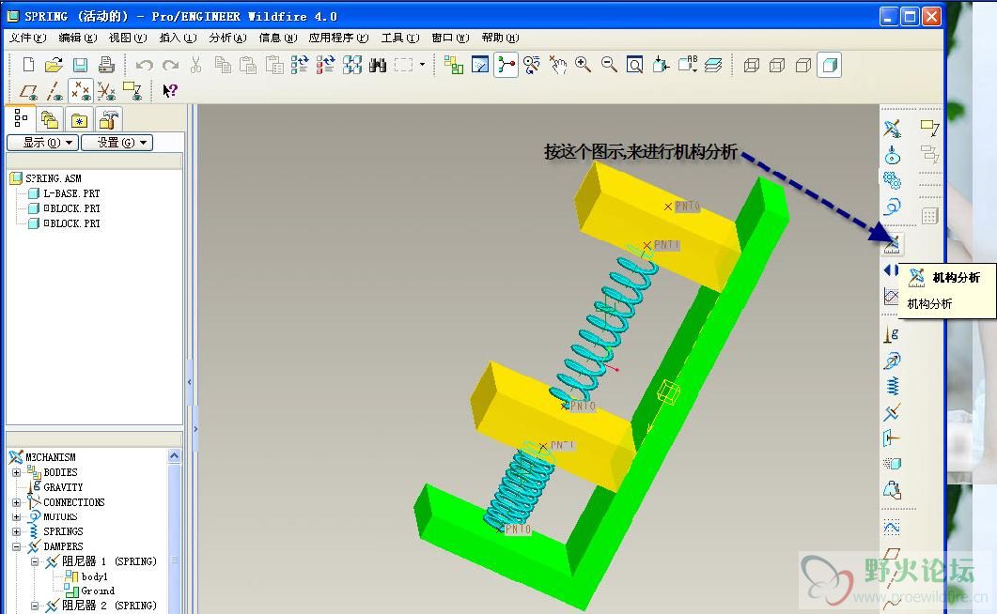The image size is (997, 614).
Task: Open the 应用程序 menu
Action: pos(338,38)
